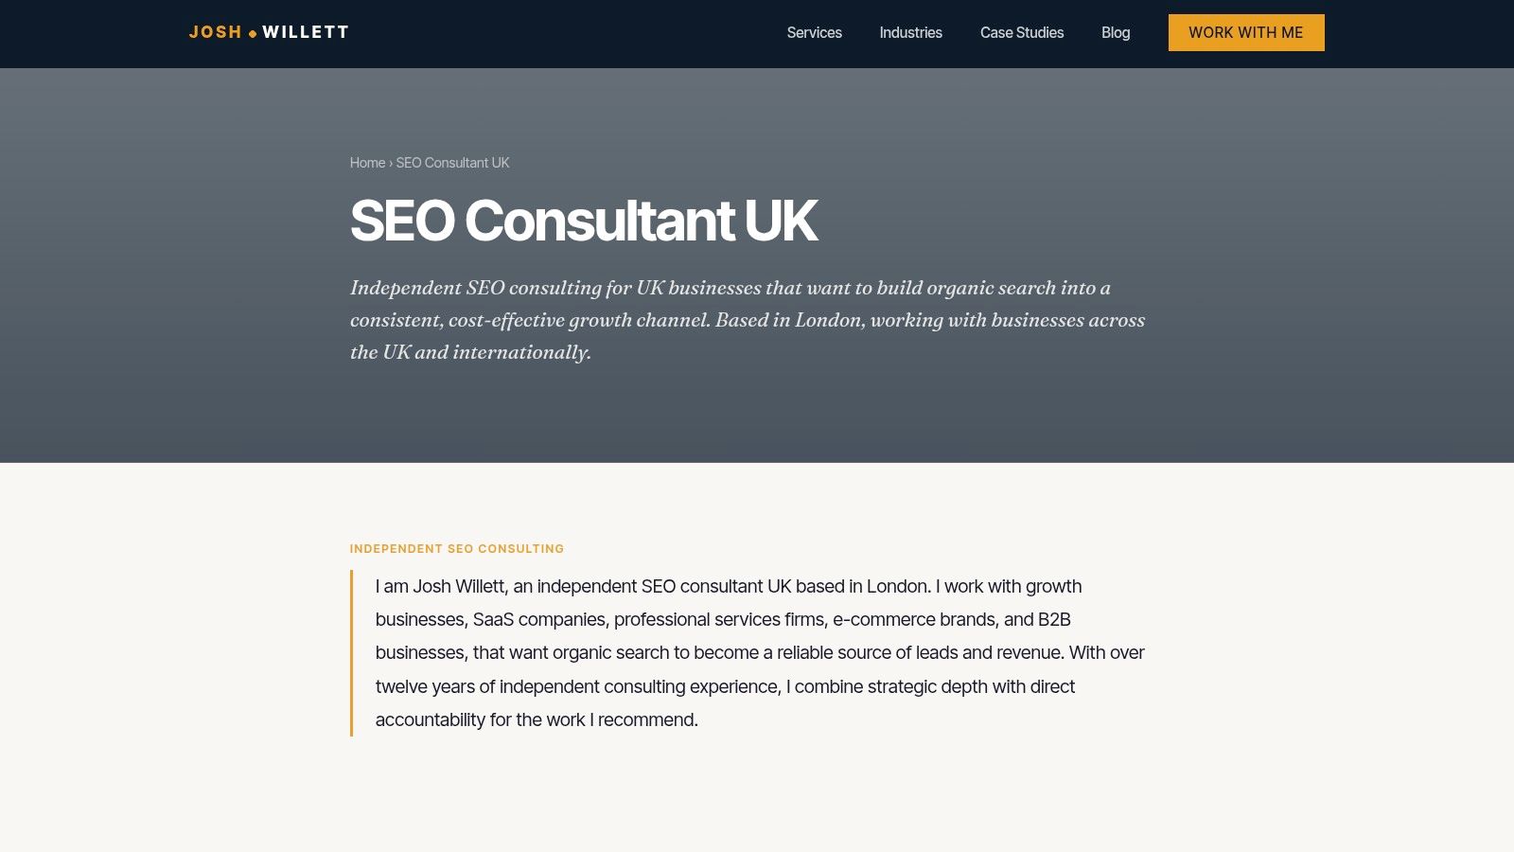The image size is (1514, 852).
Task: Click 'consistent, cost-effective growth channel' in the hero text
Action: 530,320
